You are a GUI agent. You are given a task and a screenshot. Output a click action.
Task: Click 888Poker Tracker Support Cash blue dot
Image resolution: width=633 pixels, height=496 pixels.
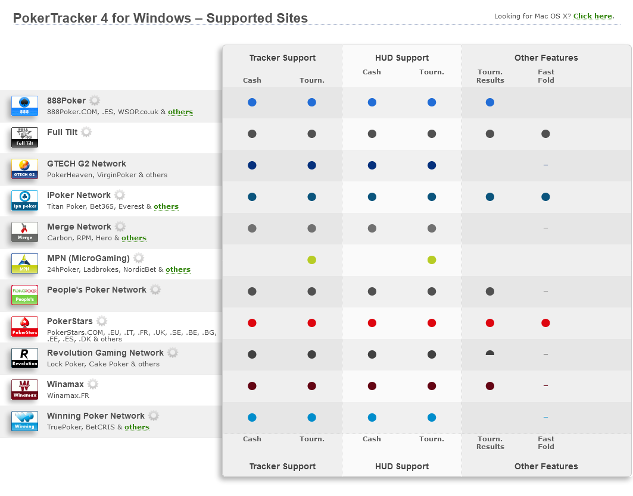point(252,102)
